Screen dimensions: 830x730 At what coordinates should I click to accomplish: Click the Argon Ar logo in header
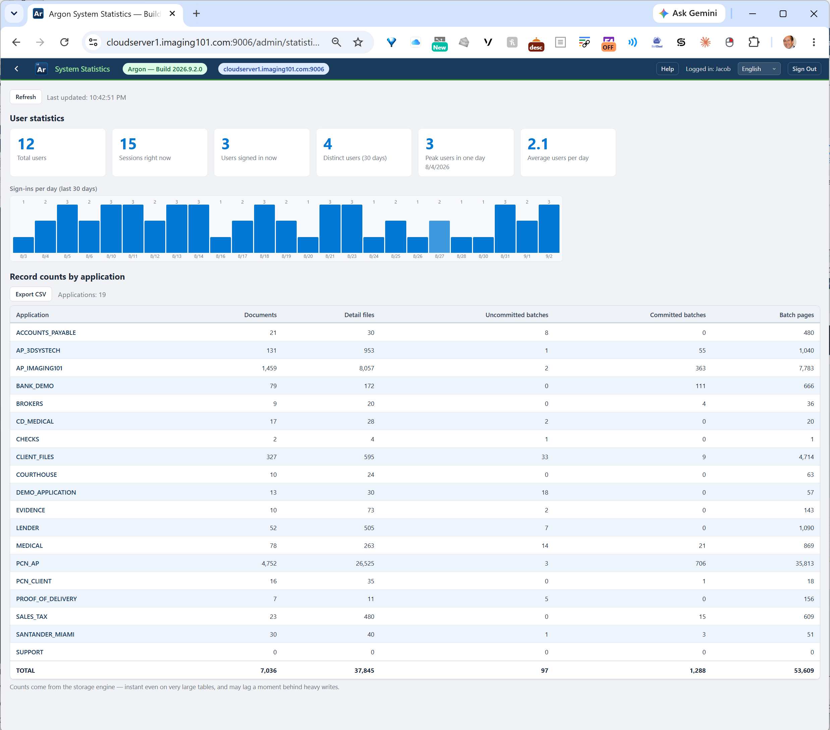42,69
